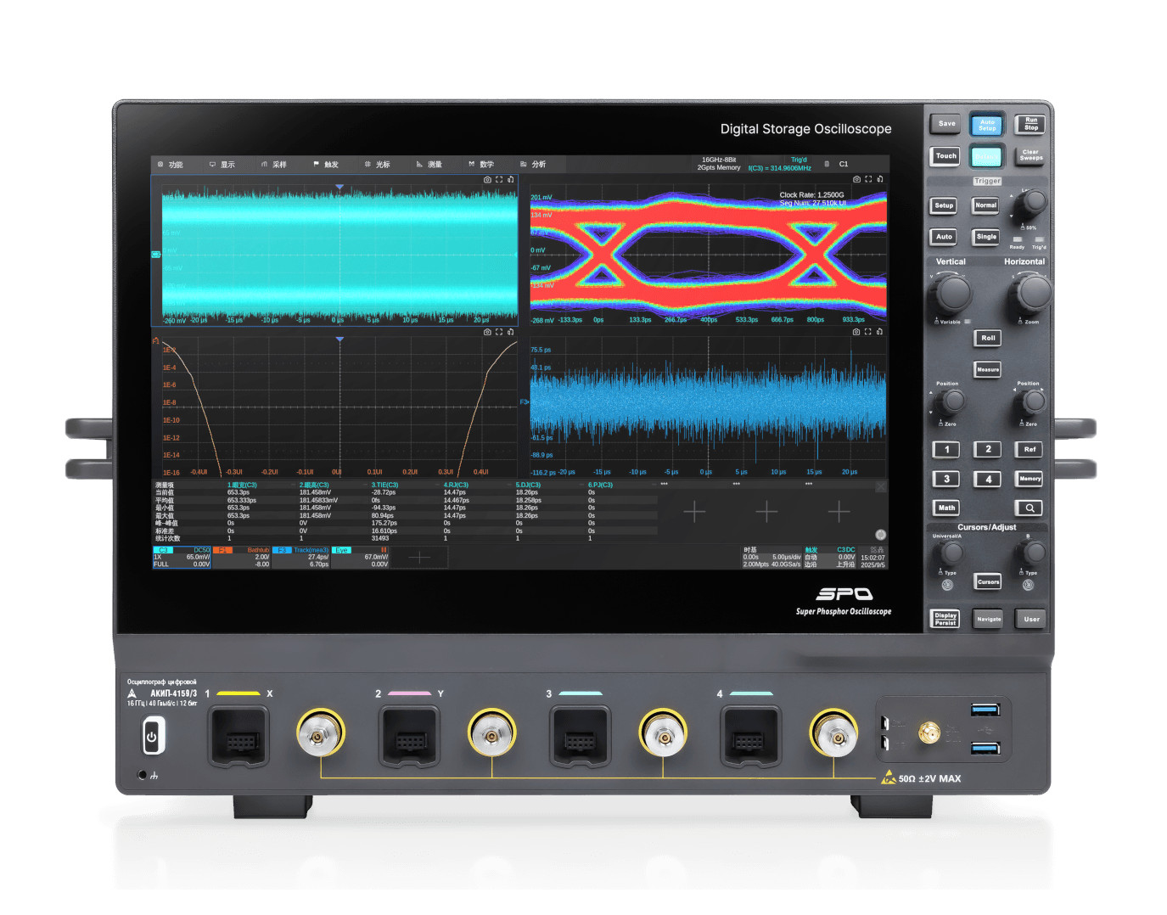Expand the 时基 timebase settings box
The height and width of the screenshot is (915, 1167).
coord(771,558)
